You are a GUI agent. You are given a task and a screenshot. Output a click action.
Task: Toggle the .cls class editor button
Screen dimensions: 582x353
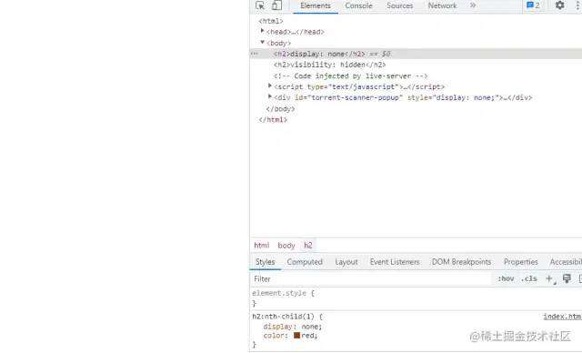click(529, 278)
